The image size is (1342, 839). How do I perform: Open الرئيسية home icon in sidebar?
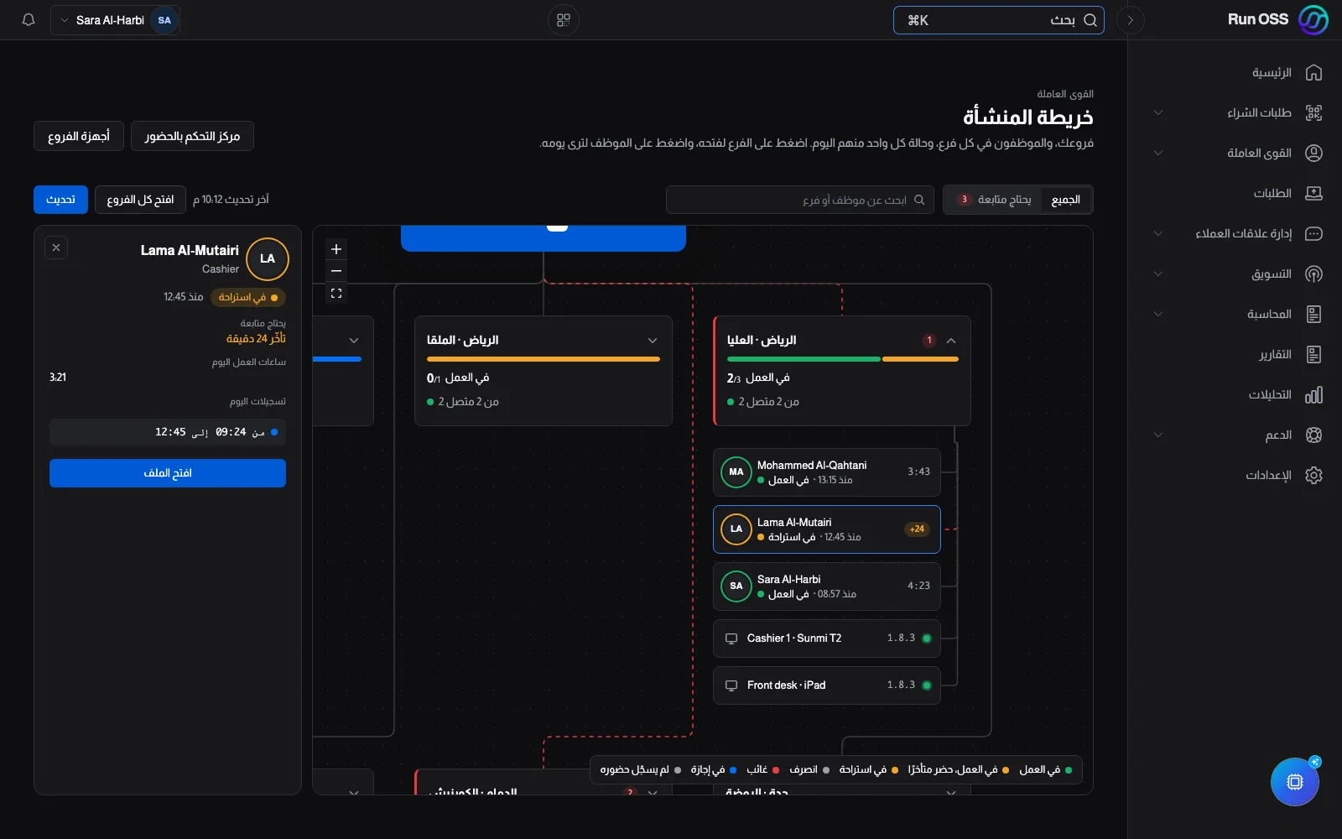tap(1313, 73)
